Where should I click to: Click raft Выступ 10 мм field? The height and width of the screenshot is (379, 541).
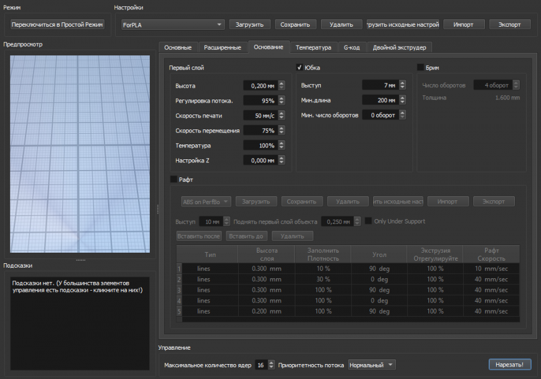(x=210, y=222)
